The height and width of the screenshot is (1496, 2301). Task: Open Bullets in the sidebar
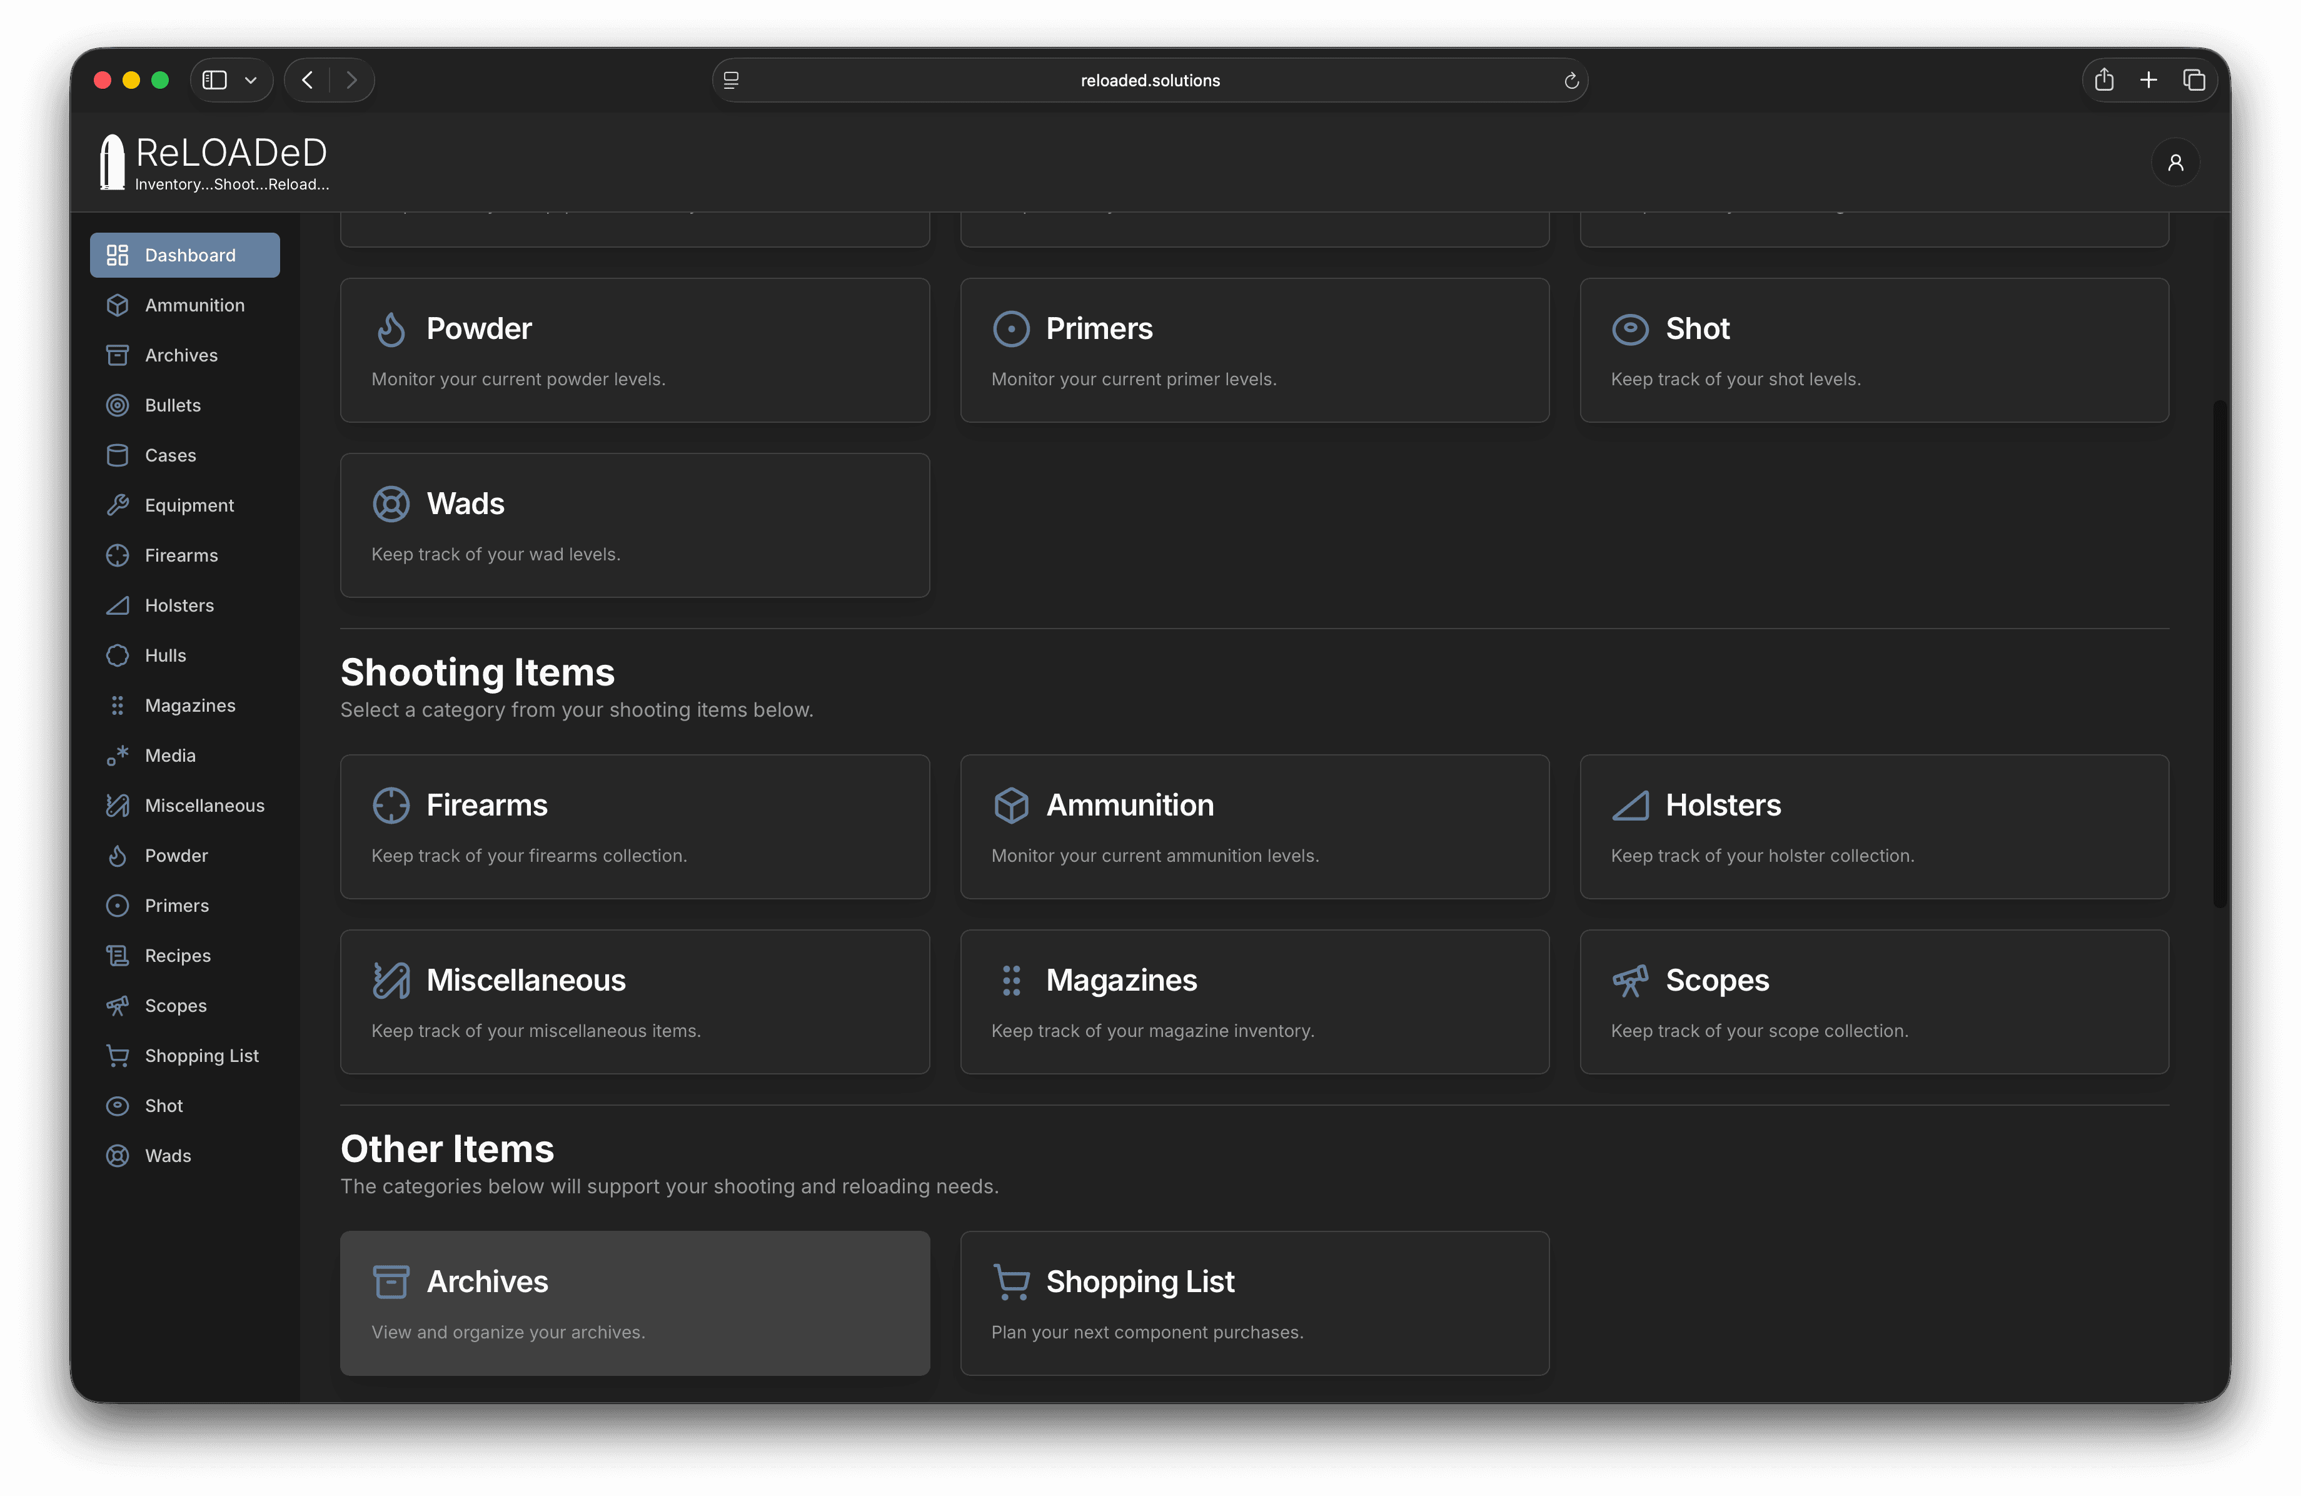coord(184,405)
